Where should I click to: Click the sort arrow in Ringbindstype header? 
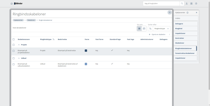(x=54, y=39)
